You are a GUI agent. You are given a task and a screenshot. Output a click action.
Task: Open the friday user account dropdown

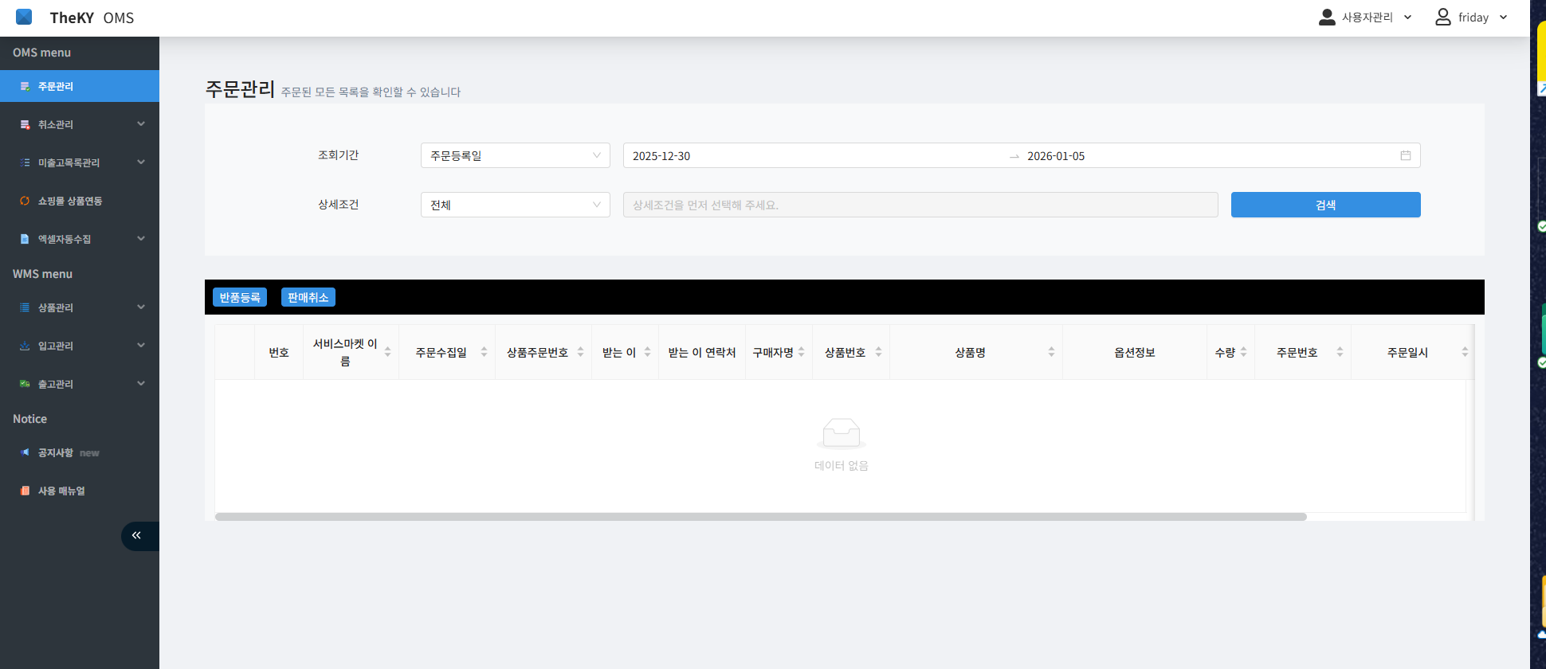pyautogui.click(x=1472, y=18)
